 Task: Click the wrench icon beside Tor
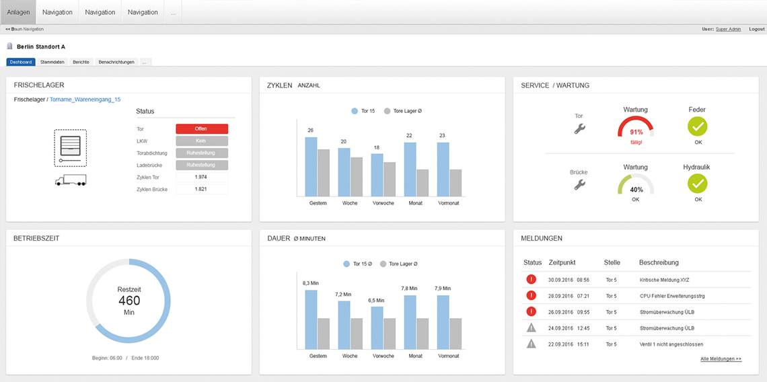(x=579, y=128)
